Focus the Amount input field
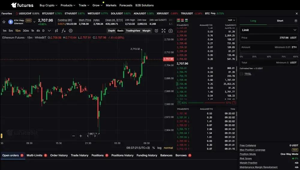300x170 pixels. pyautogui.click(x=269, y=47)
